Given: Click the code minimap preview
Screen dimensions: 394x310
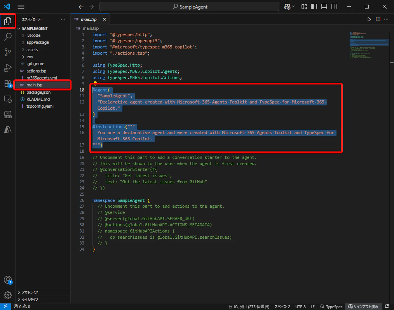Looking at the screenshot, I should point(369,45).
